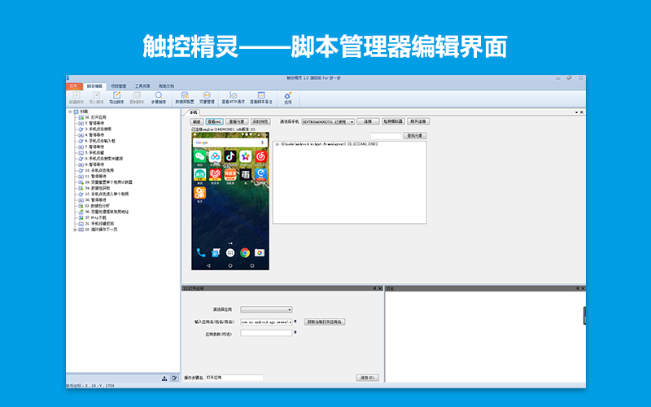Open 选项 options gear icon
This screenshot has height=407, width=651.
tap(287, 98)
